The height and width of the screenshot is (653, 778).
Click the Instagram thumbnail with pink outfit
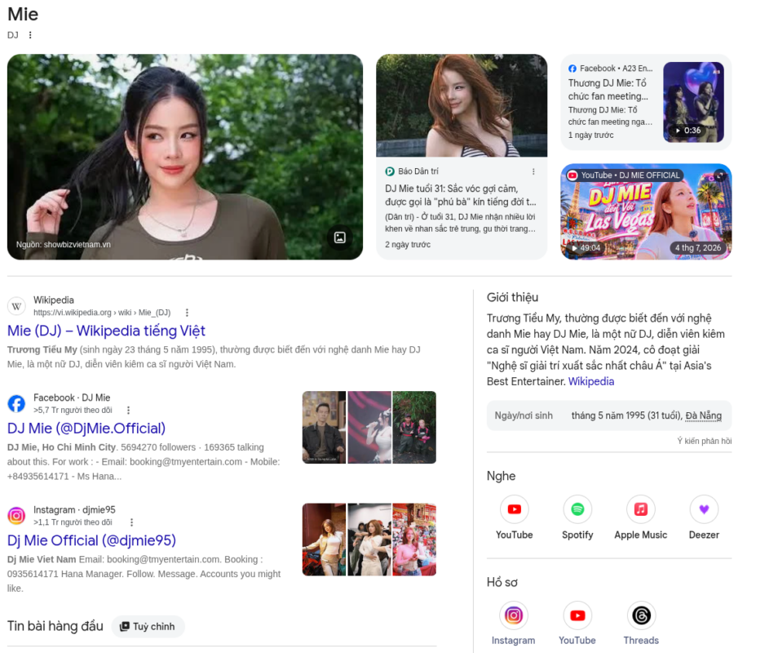414,540
